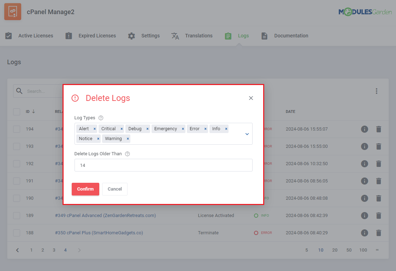396x271 pixels.
Task: Remove the Warning log type tag
Action: click(128, 139)
